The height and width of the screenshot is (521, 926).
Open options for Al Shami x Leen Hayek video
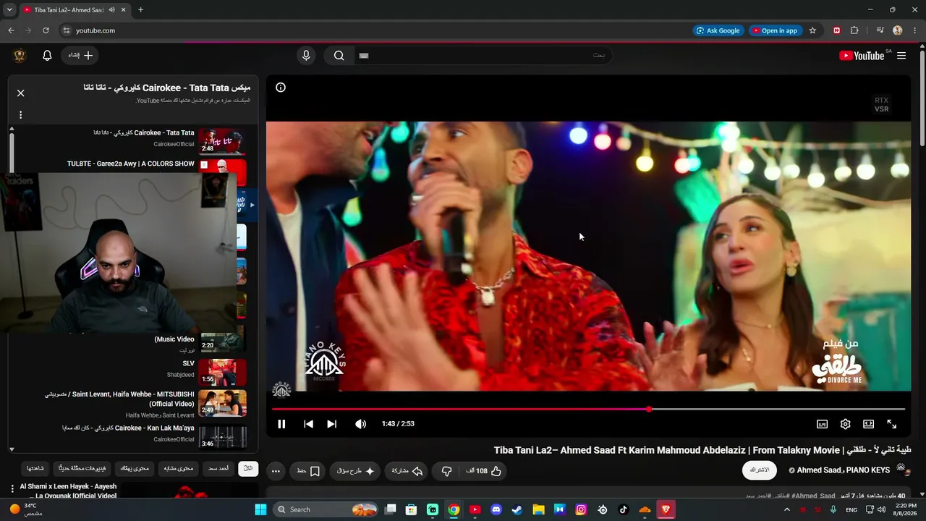tap(12, 488)
